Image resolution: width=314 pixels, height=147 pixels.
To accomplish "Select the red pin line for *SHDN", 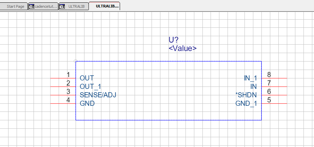I will [x=274, y=95].
